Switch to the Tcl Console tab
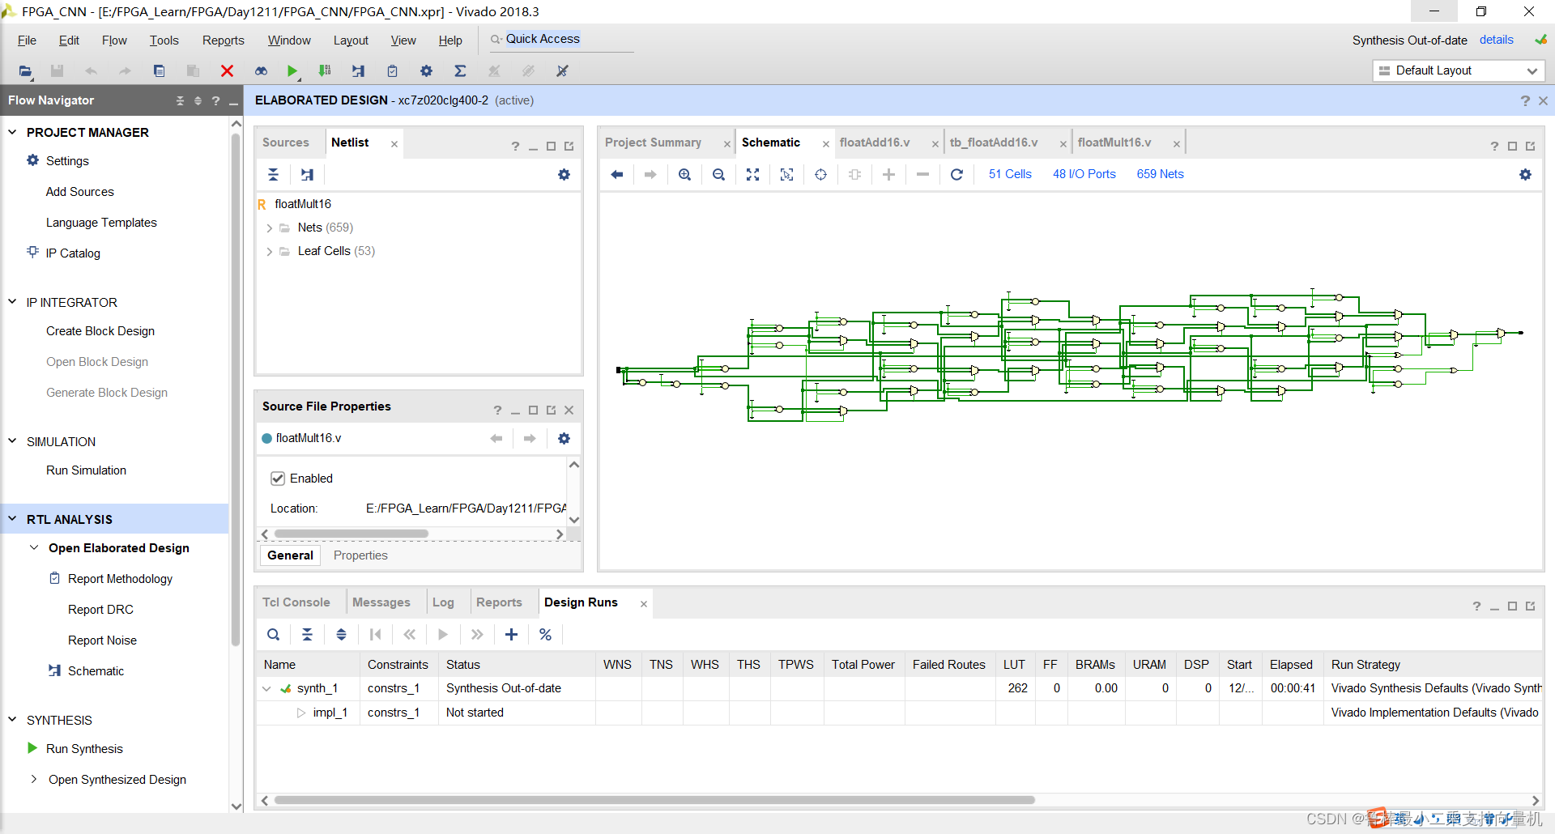The width and height of the screenshot is (1555, 834). [296, 602]
